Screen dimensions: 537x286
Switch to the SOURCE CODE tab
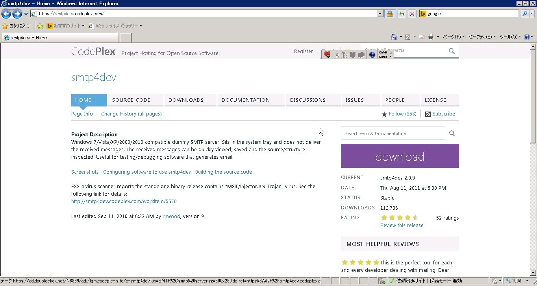[135, 100]
